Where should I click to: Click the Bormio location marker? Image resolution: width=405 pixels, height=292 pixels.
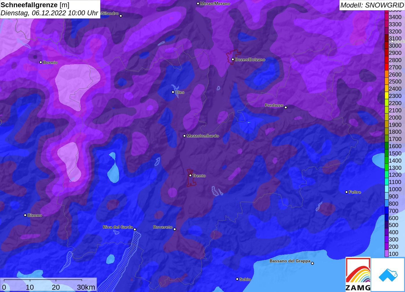coord(41,62)
